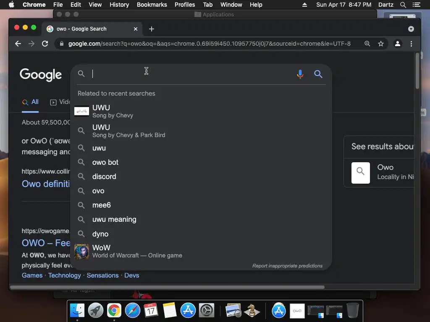Click the Owo locality search icon card
Viewport: 430px width, 322px height.
pos(361,173)
